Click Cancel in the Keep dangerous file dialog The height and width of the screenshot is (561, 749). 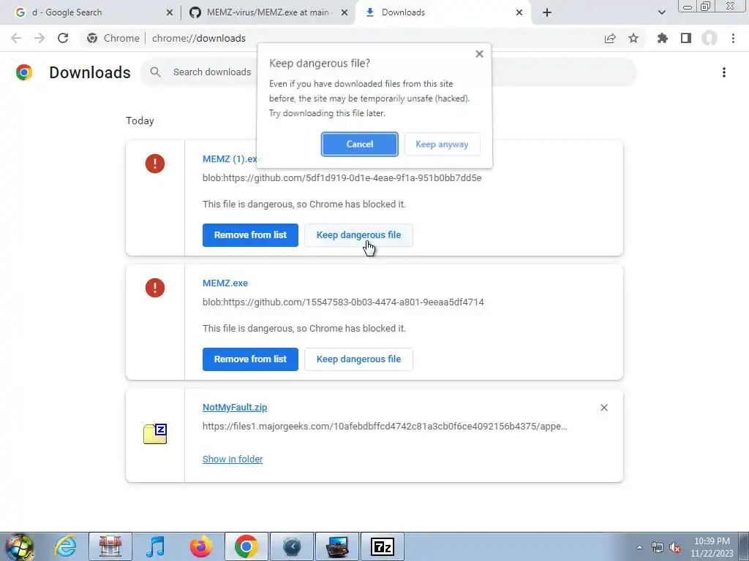[359, 144]
